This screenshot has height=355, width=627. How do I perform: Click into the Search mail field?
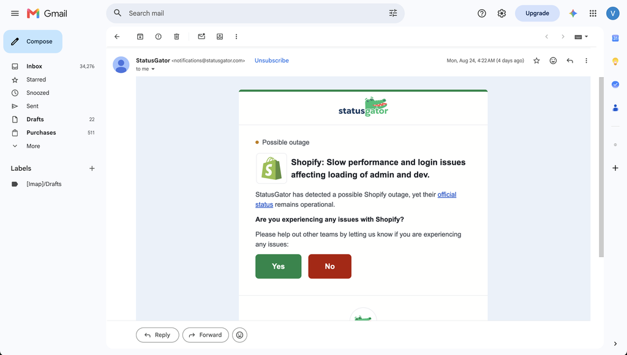256,13
